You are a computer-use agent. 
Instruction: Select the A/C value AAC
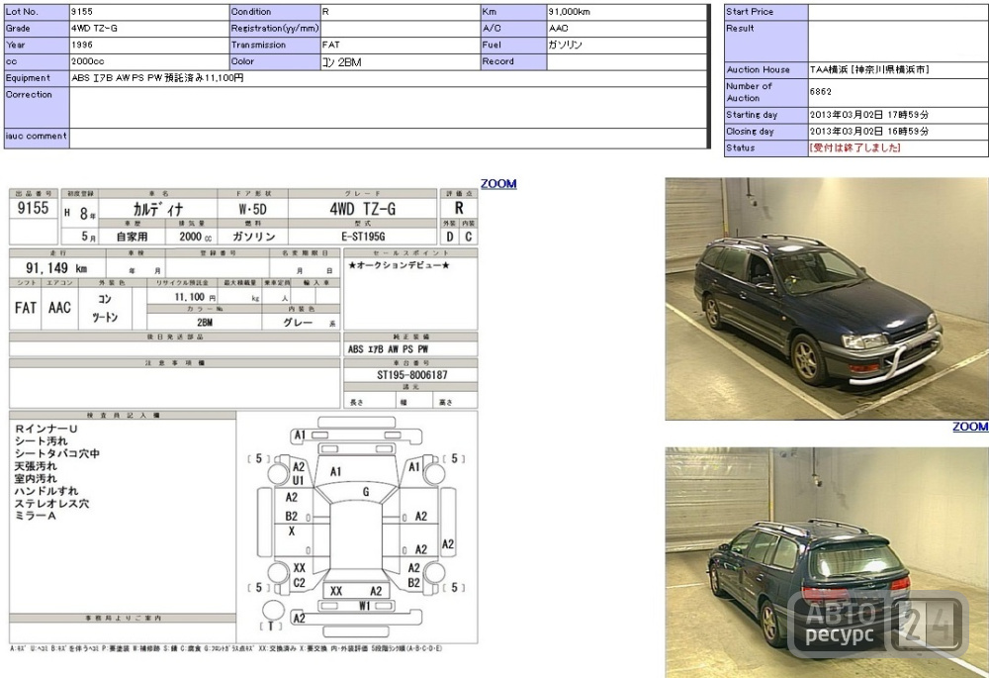[x=558, y=29]
